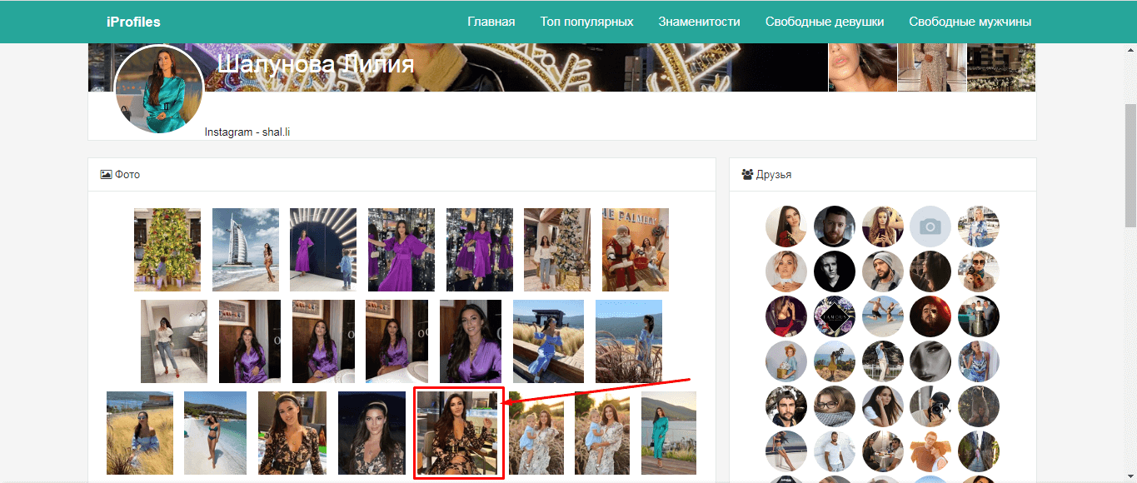The image size is (1137, 483).
Task: Open purple dress photo with child at lit arch
Action: coord(323,250)
